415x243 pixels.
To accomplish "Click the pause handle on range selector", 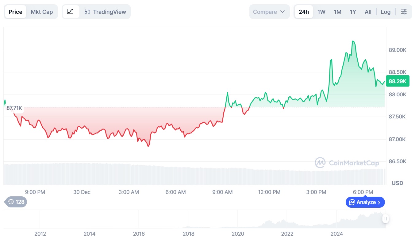I will [385, 219].
